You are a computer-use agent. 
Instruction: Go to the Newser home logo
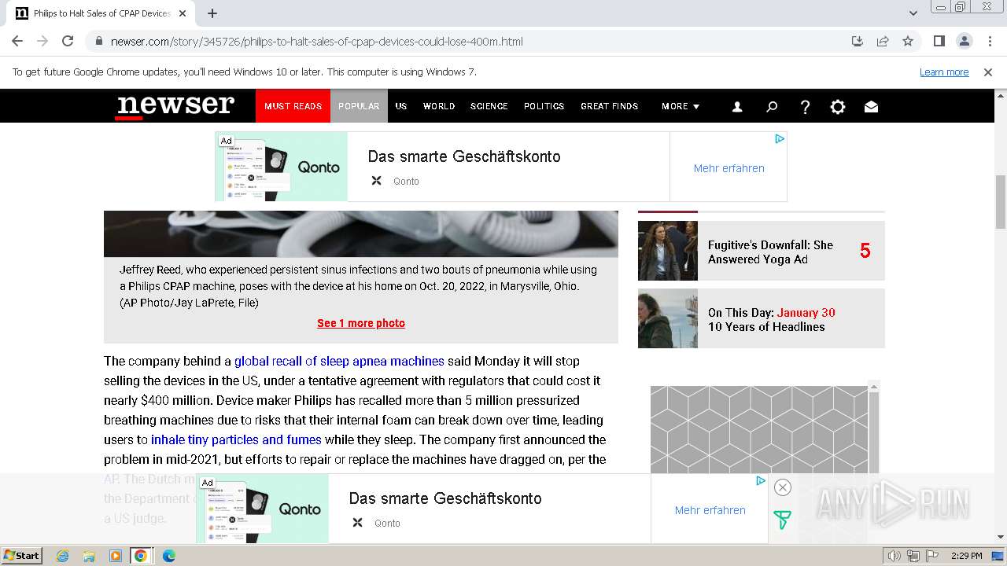tap(175, 105)
